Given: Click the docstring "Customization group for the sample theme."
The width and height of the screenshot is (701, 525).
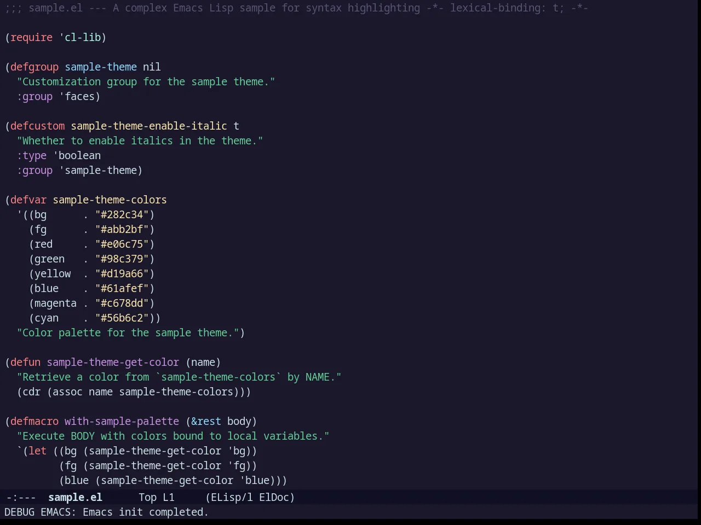Looking at the screenshot, I should click(x=146, y=81).
